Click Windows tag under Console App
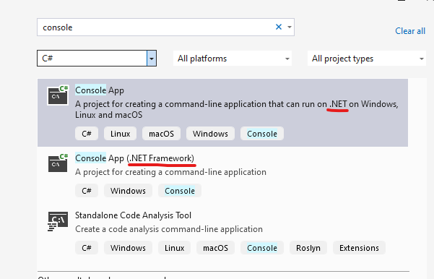The height and width of the screenshot is (279, 434). pos(210,134)
